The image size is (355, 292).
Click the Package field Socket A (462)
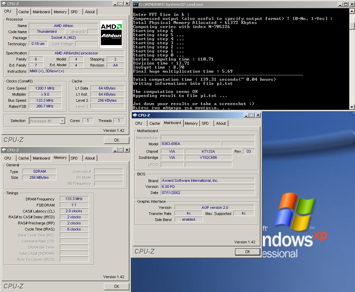coord(64,38)
